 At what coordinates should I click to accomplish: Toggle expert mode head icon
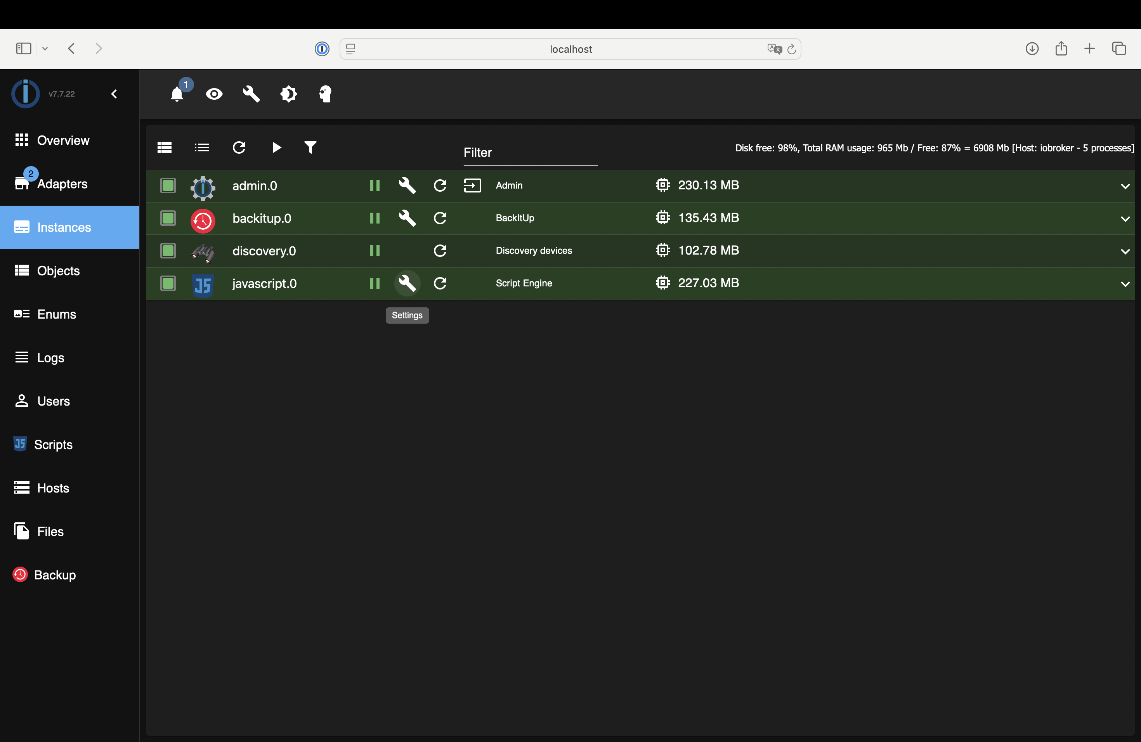[x=326, y=94]
